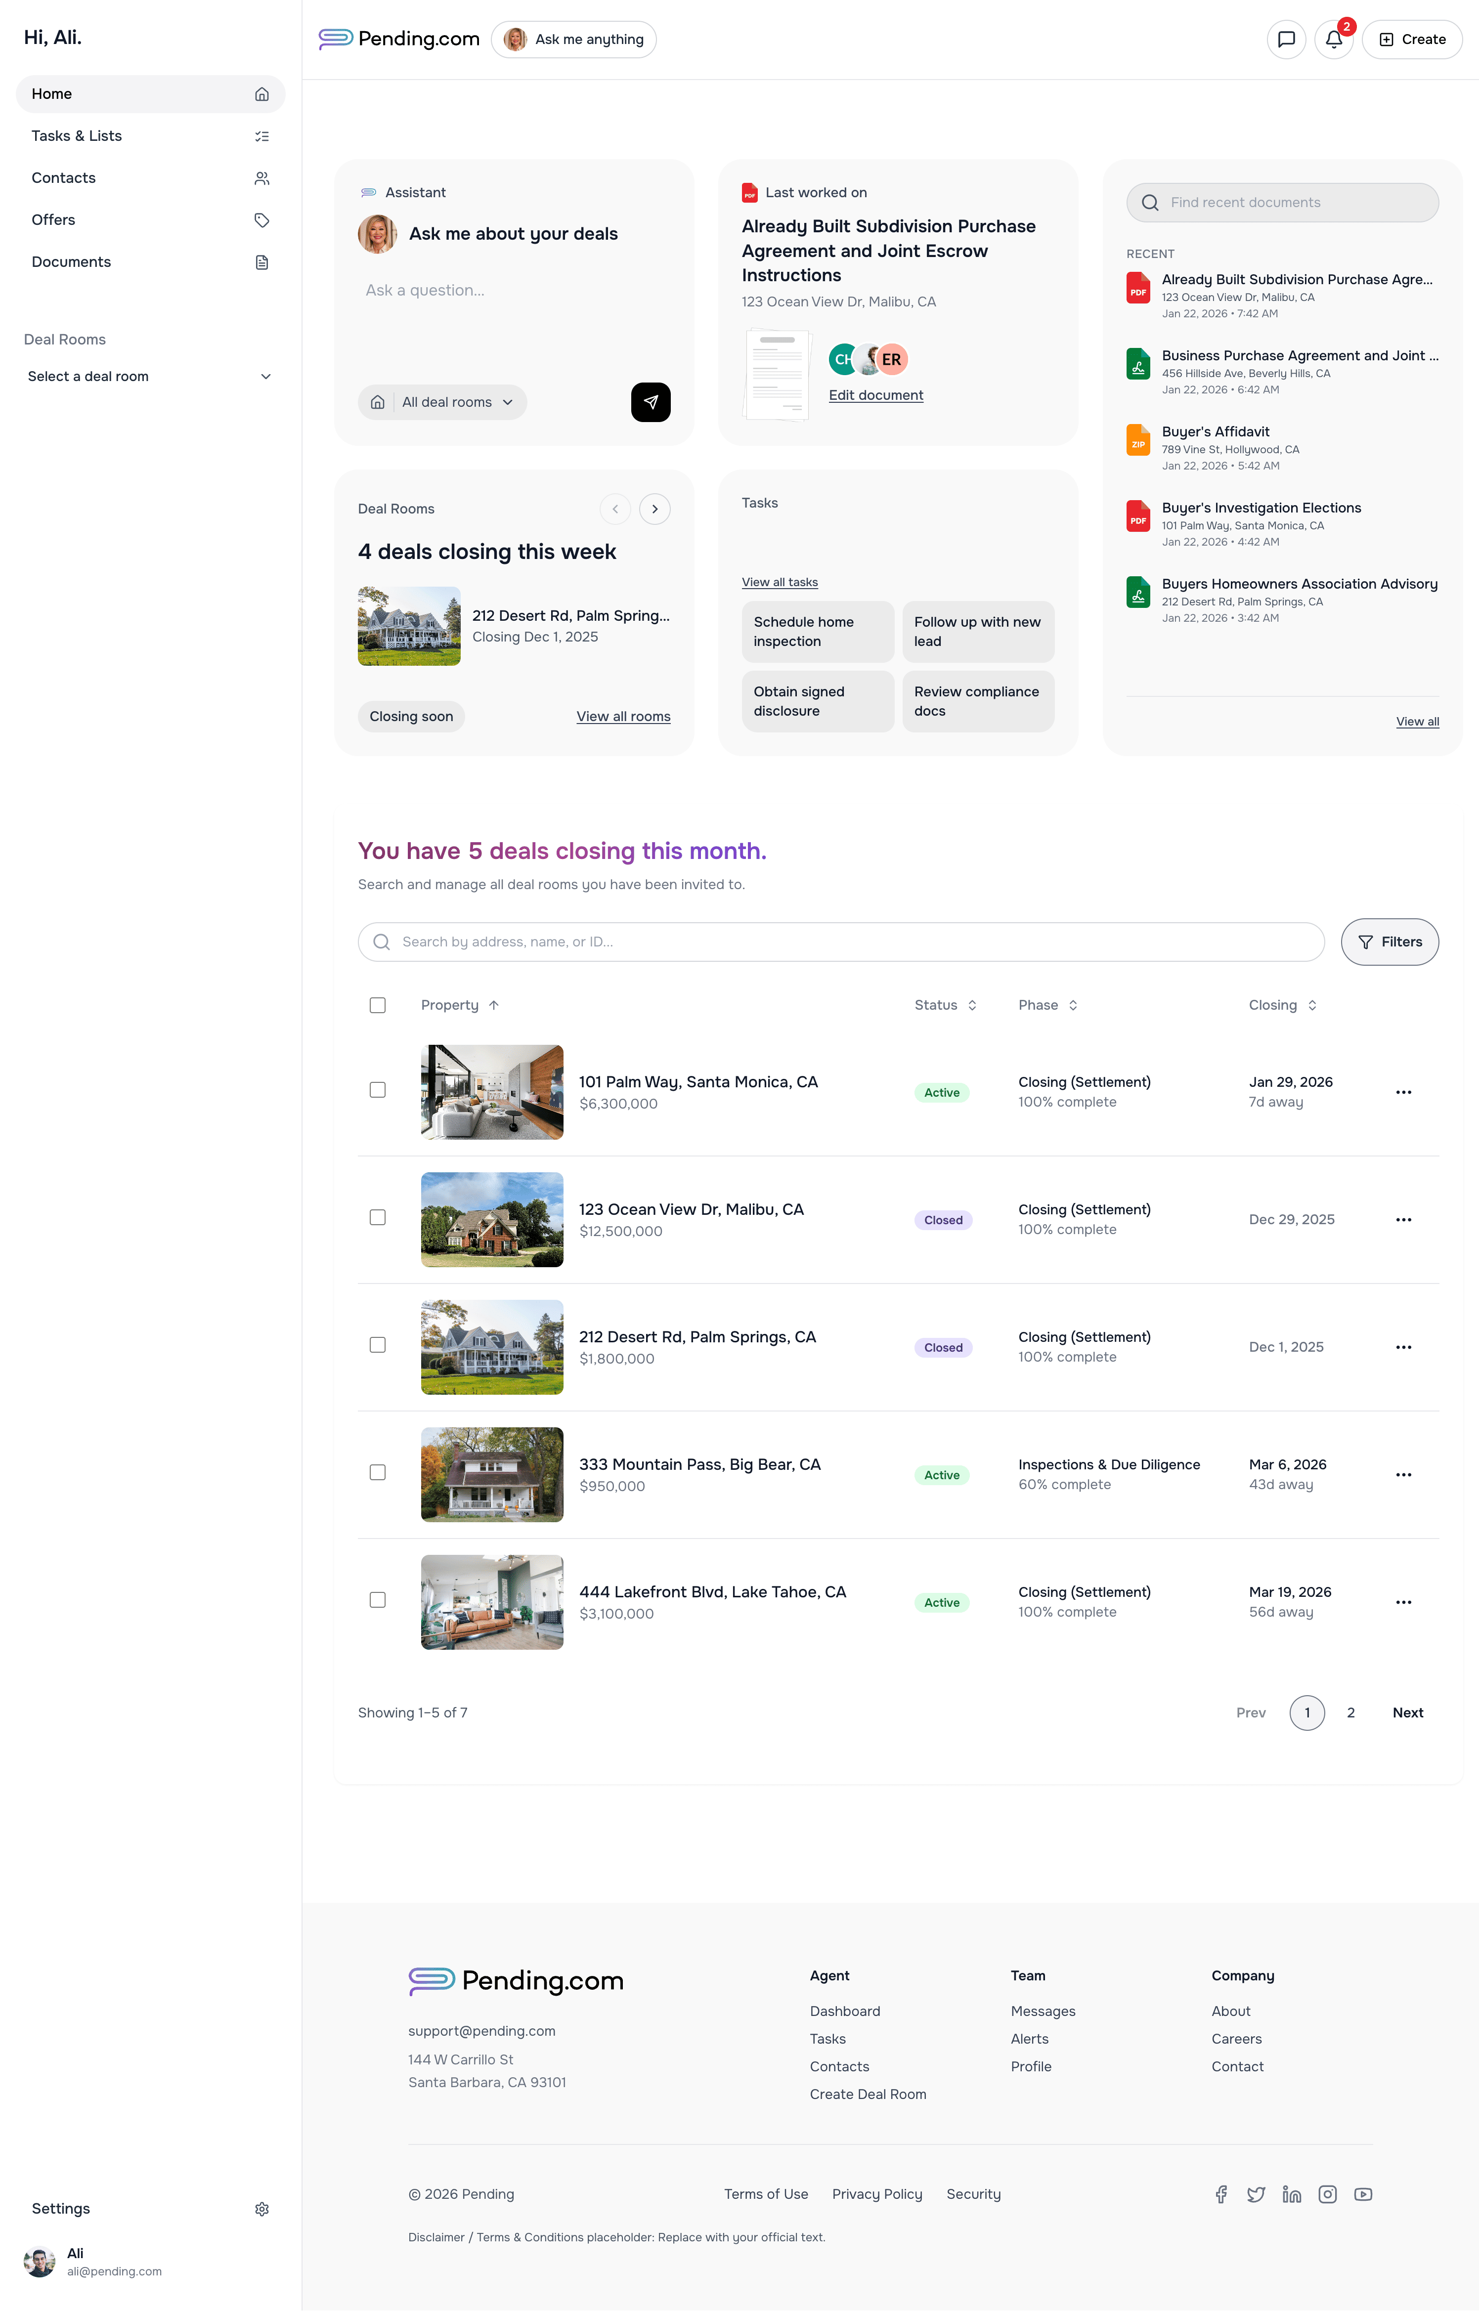Open the All deal rooms dropdown
Image resolution: width=1479 pixels, height=2311 pixels.
(x=443, y=402)
